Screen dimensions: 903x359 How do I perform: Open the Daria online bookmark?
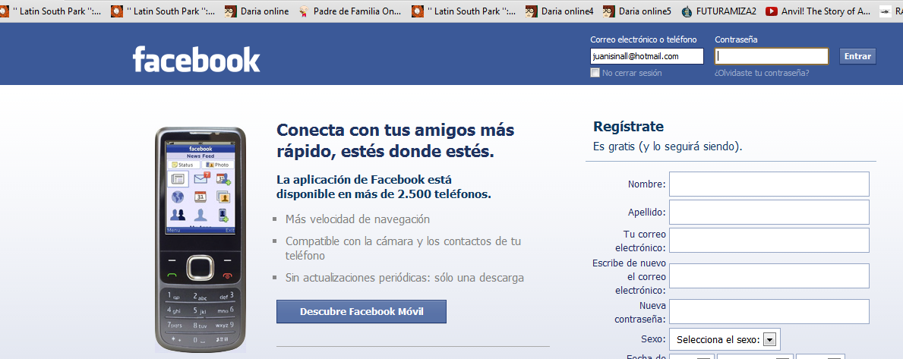257,11
